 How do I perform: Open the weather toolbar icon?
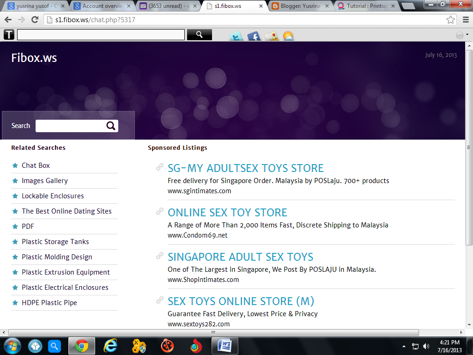pos(288,36)
